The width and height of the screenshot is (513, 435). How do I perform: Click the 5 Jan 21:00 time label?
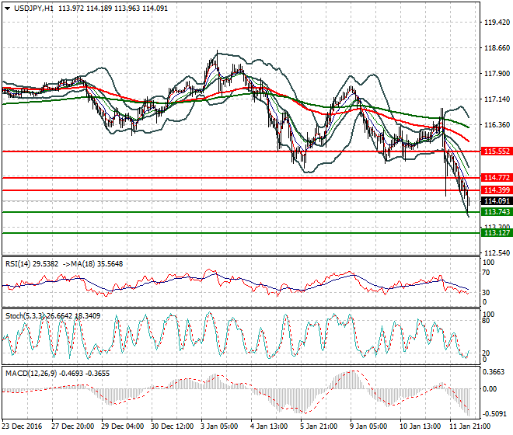coord(319,426)
